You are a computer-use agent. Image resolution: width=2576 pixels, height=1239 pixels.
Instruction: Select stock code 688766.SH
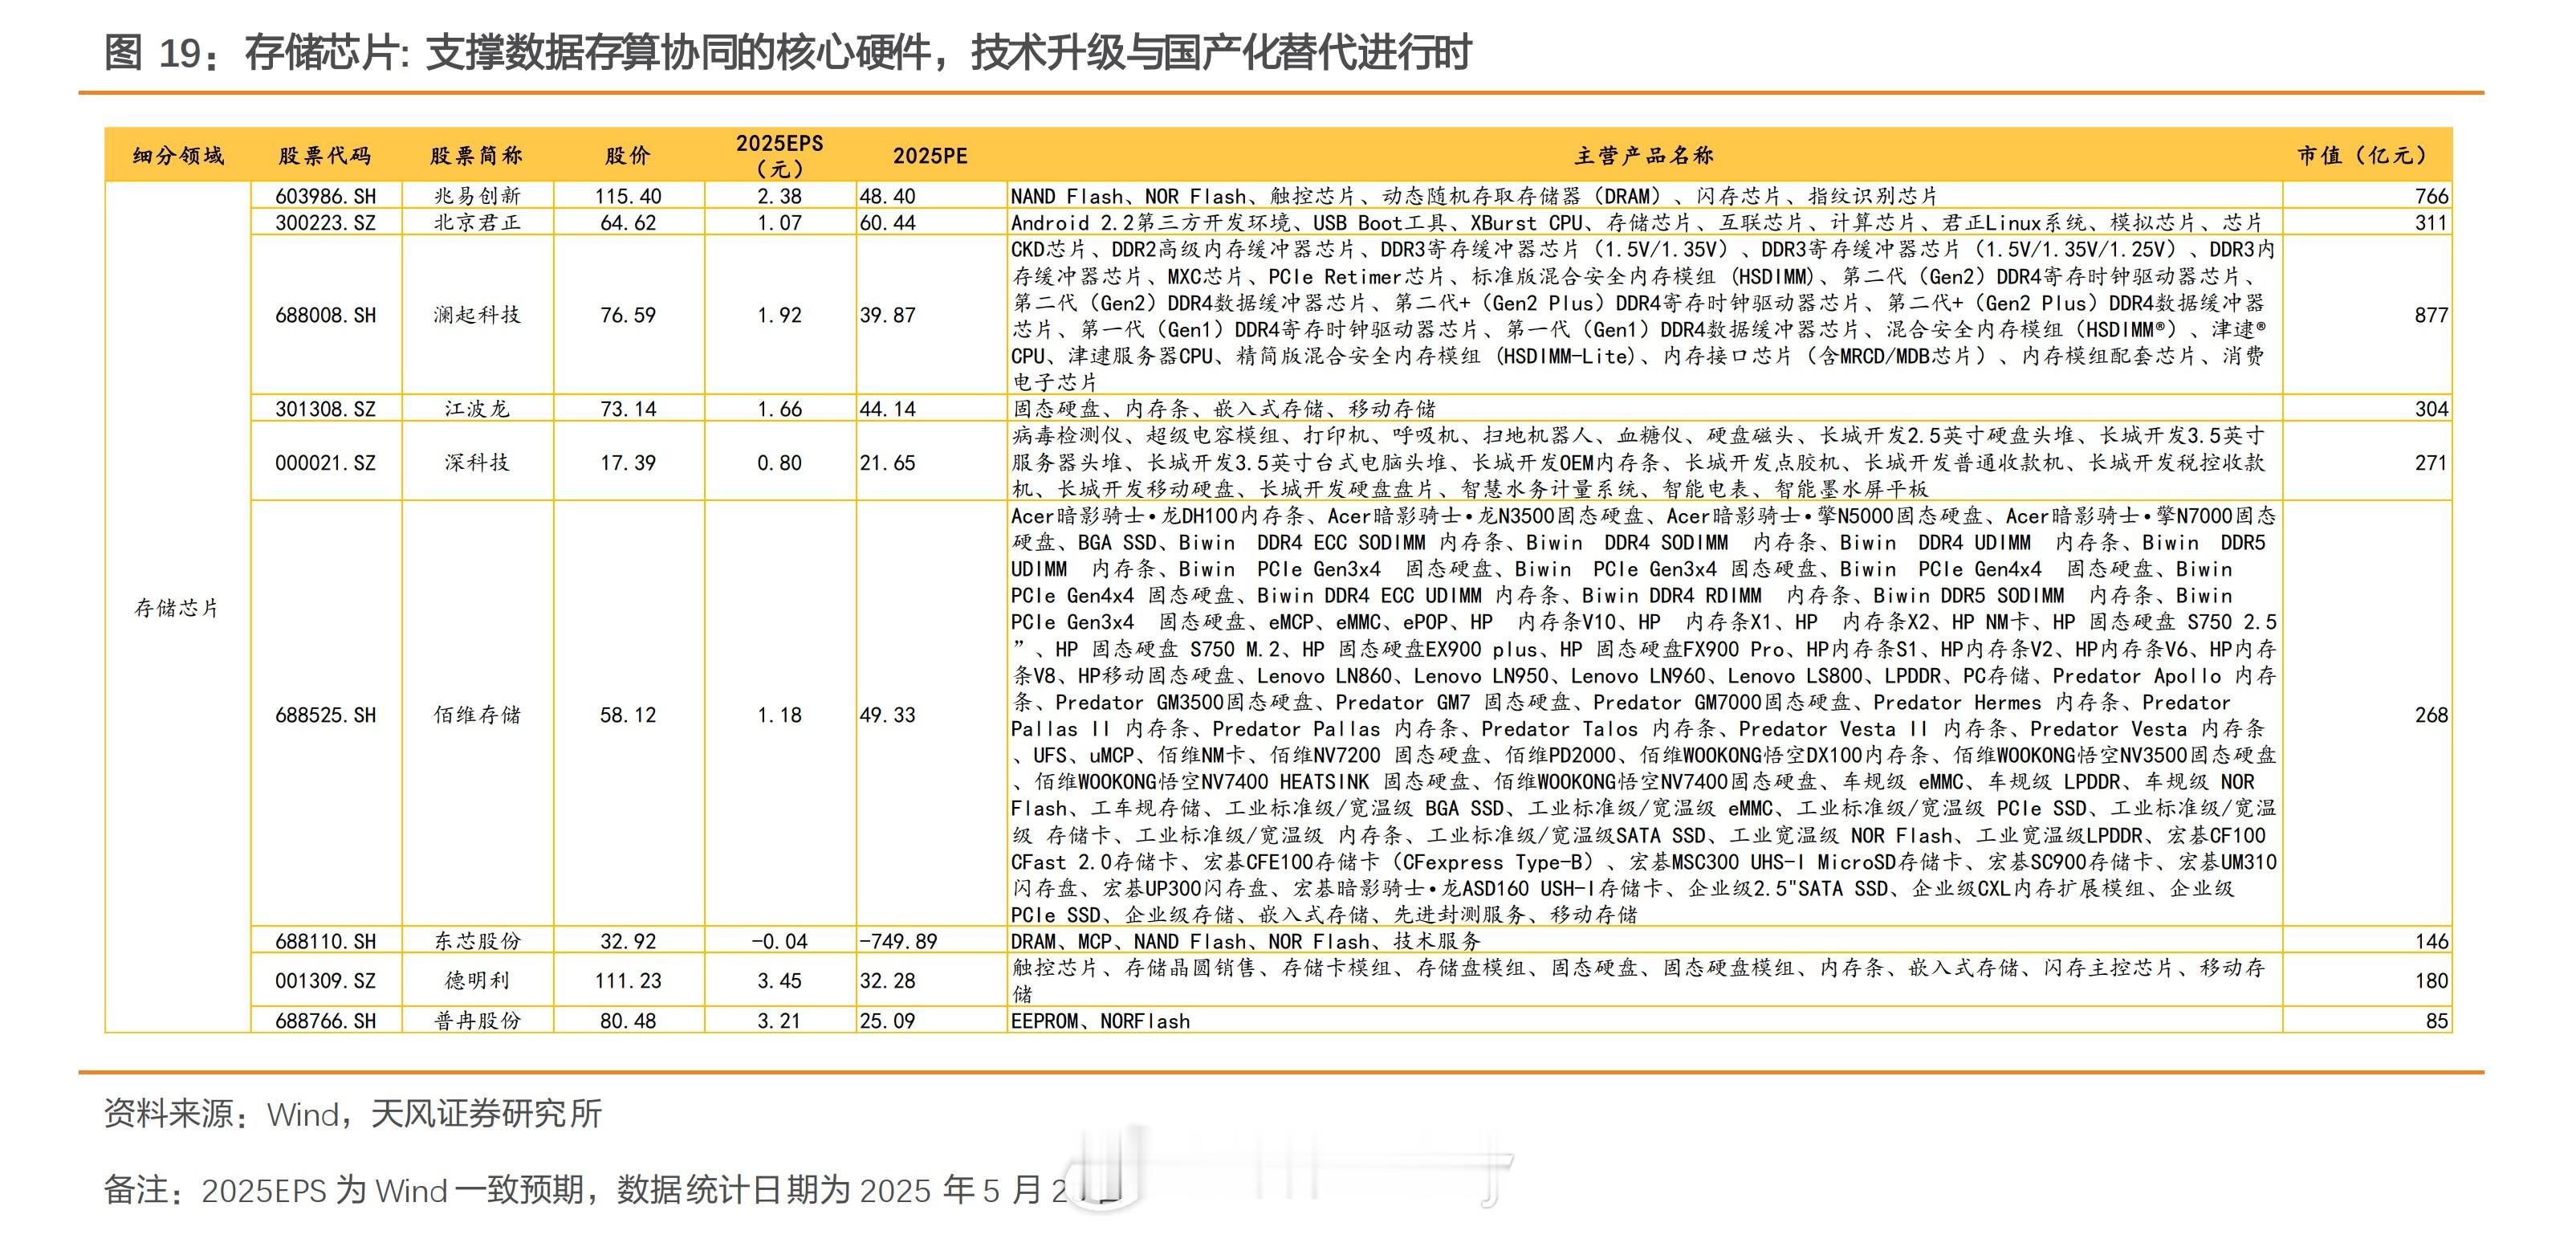(x=326, y=1020)
